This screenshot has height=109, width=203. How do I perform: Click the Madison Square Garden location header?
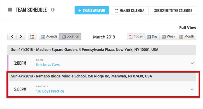click(102, 50)
